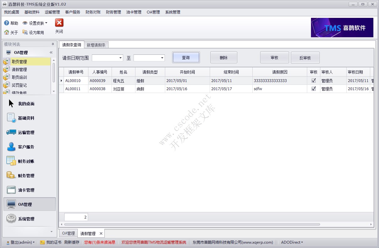Toggle 审核 checkbox for row AL00010

[313, 80]
